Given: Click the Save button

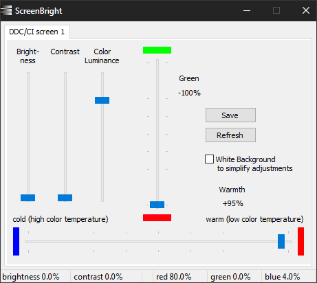Looking at the screenshot, I should coord(230,115).
